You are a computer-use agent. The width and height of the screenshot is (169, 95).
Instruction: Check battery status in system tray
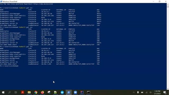[x=142, y=92]
